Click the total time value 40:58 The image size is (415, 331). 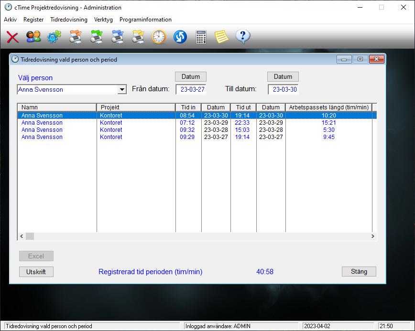click(265, 271)
